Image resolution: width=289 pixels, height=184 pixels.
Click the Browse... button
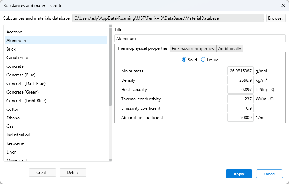click(x=276, y=18)
